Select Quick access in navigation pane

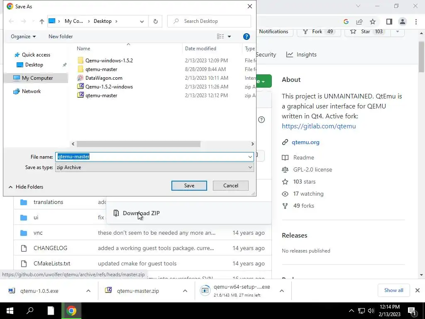(x=36, y=55)
